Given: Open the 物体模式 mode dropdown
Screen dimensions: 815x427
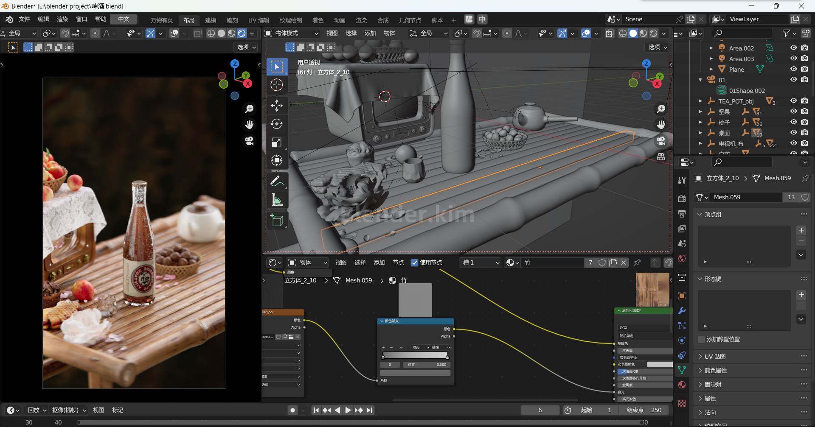Looking at the screenshot, I should tap(292, 33).
